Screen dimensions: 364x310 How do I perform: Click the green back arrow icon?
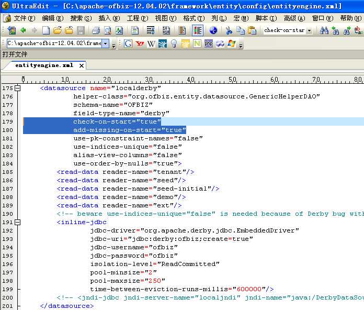[23, 30]
